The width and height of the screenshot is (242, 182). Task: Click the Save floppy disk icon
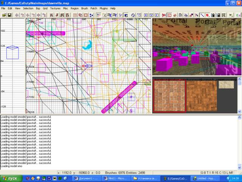click(x=10, y=15)
